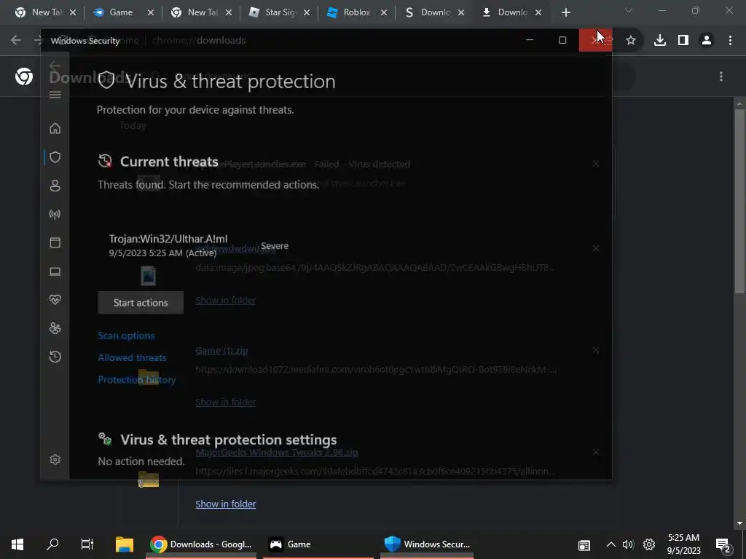Screen dimensions: 746x559
Task: Open Chrome profile avatar icon
Action: tap(707, 41)
